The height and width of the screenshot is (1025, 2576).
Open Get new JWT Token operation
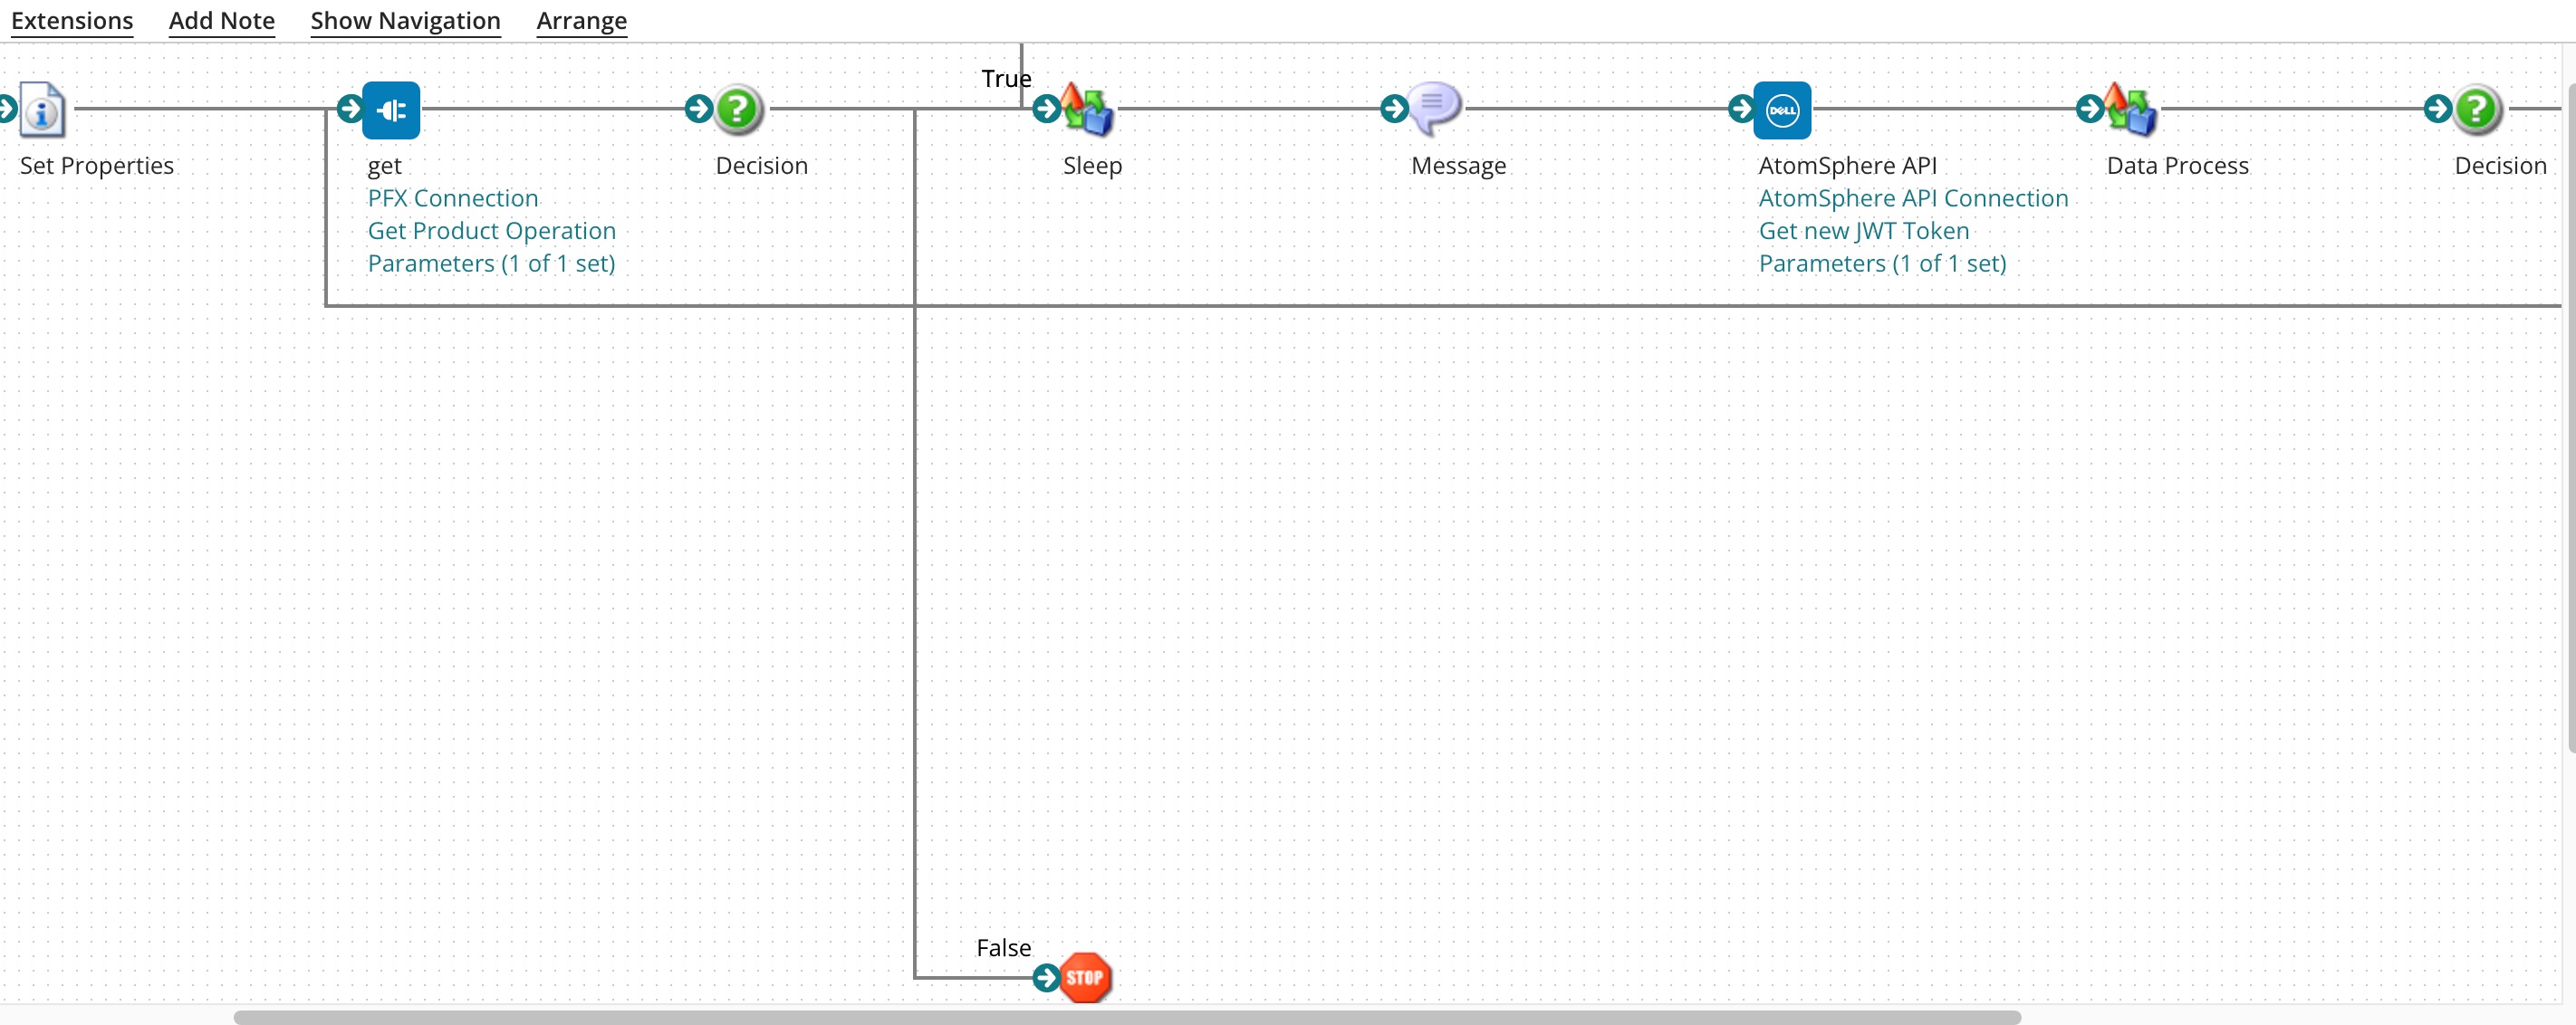point(1863,231)
